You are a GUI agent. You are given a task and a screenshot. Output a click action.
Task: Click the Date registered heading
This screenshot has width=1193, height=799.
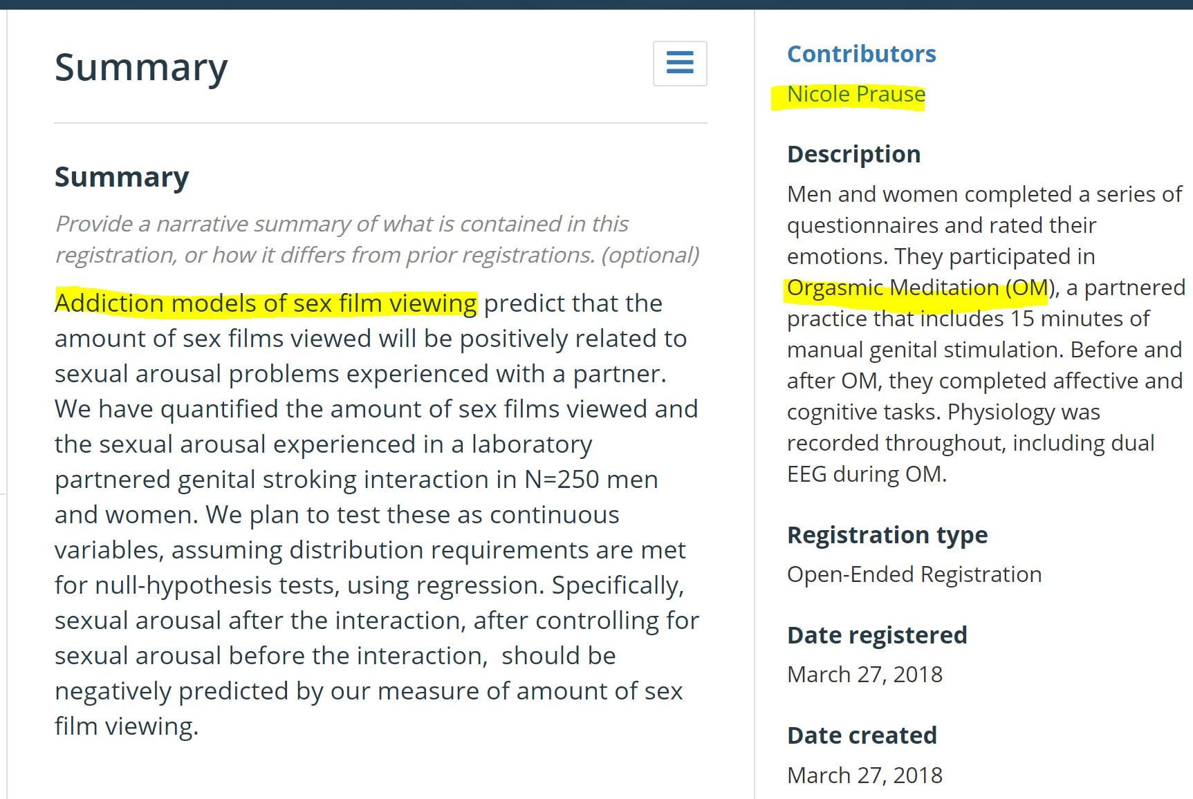(x=876, y=635)
